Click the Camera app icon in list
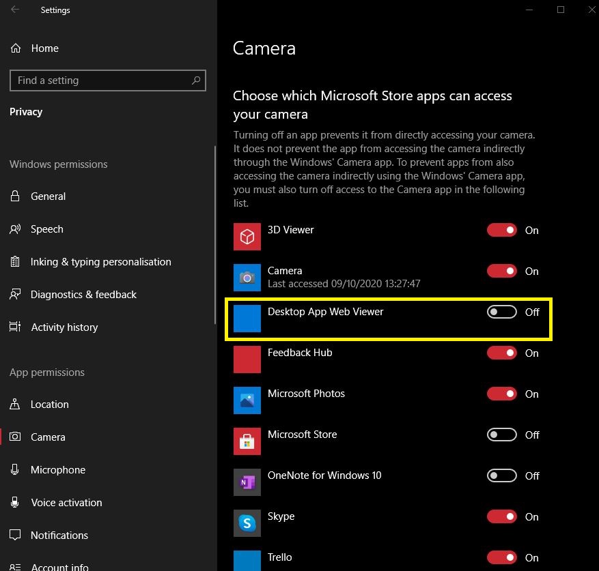 pos(247,278)
